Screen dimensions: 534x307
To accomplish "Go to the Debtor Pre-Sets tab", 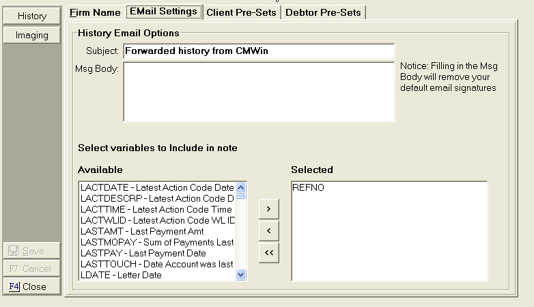I will point(324,12).
